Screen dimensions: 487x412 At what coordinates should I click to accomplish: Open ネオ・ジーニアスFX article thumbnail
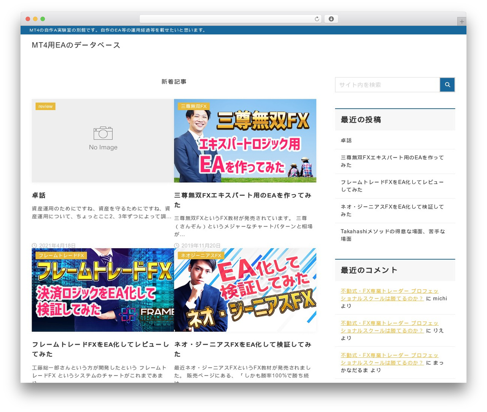[x=245, y=290]
